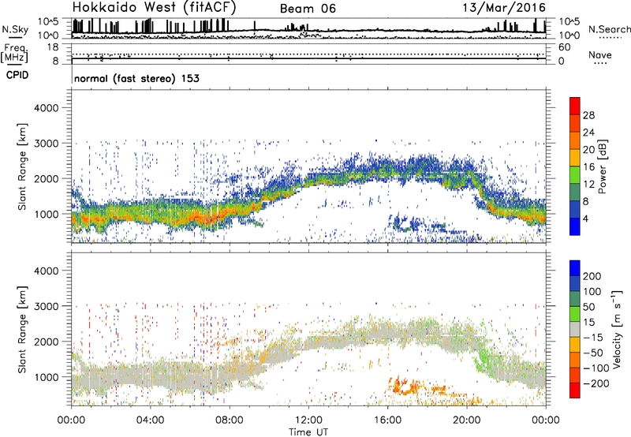
Task: Pick the light green segment of power colorbar
Action: coord(575,175)
